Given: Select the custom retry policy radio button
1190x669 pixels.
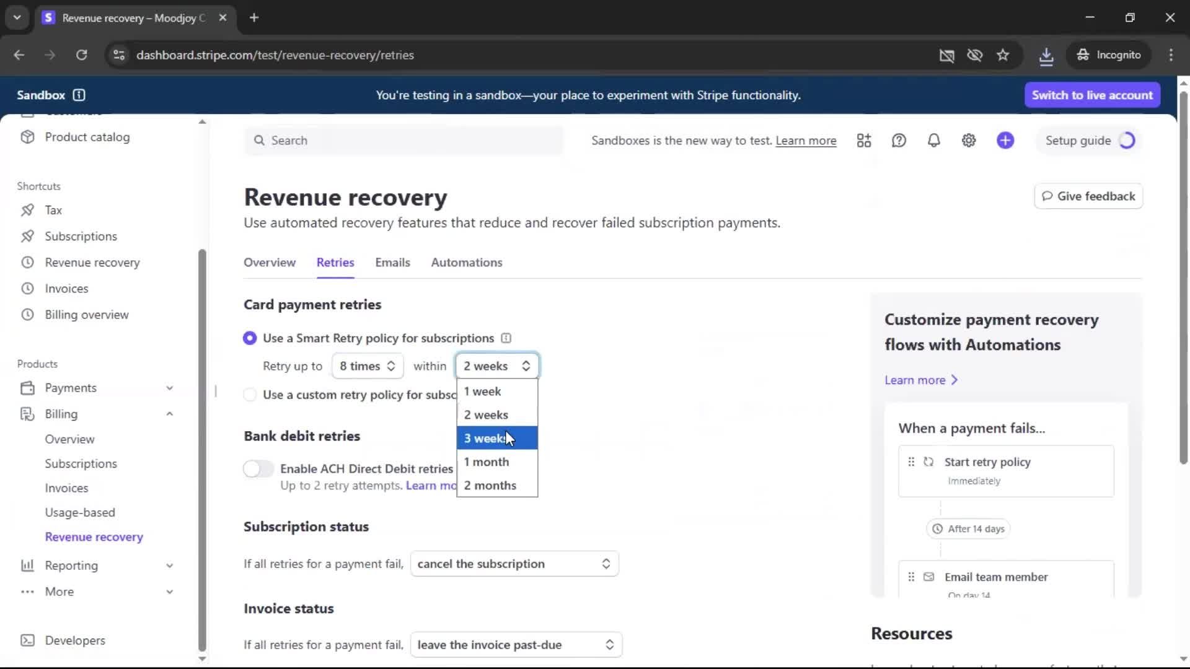Looking at the screenshot, I should click(250, 395).
